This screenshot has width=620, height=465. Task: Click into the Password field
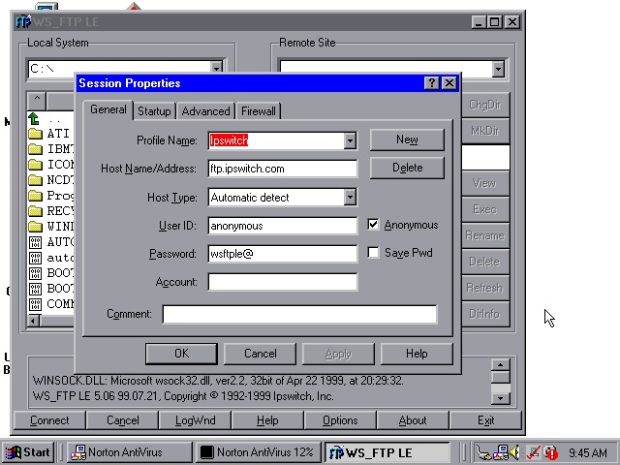tap(282, 254)
